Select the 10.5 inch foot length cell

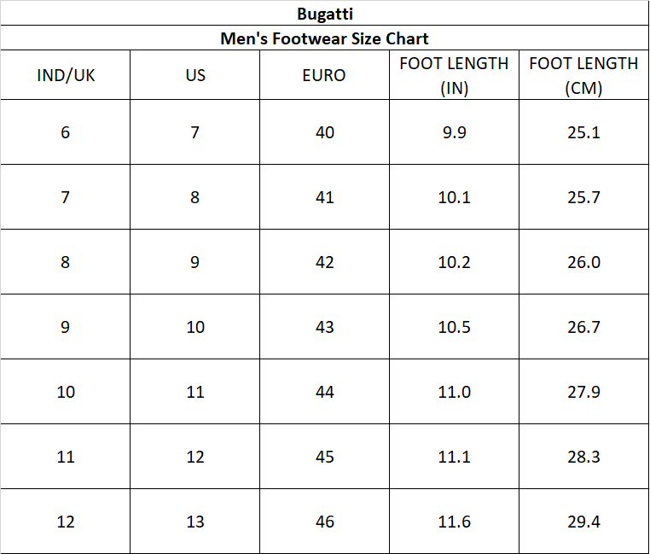click(454, 327)
